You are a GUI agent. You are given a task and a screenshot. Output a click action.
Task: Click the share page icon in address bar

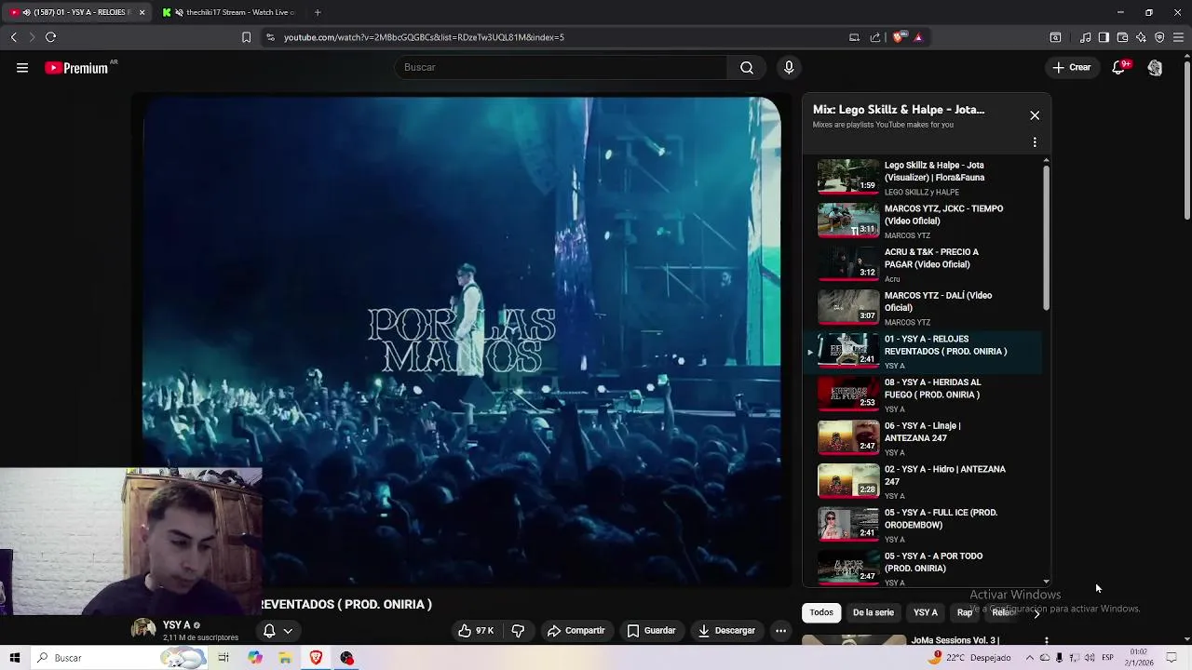point(875,37)
